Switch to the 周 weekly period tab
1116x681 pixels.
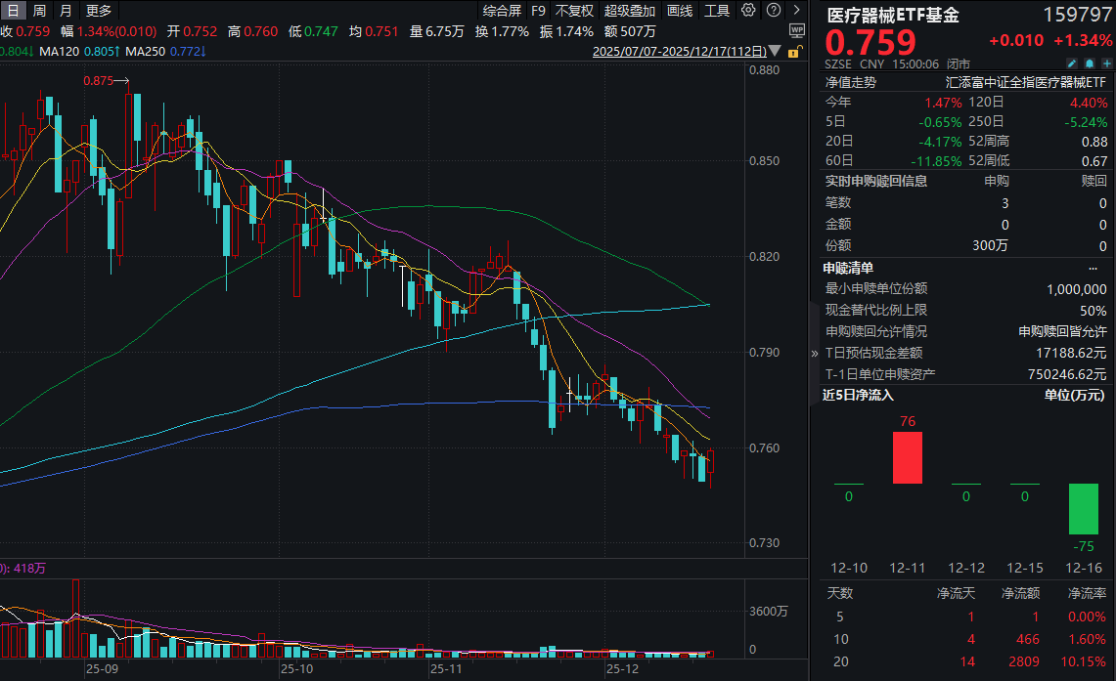(39, 11)
